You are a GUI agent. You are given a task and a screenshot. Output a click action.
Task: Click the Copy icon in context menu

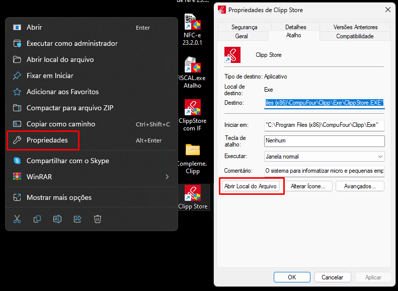tap(37, 219)
